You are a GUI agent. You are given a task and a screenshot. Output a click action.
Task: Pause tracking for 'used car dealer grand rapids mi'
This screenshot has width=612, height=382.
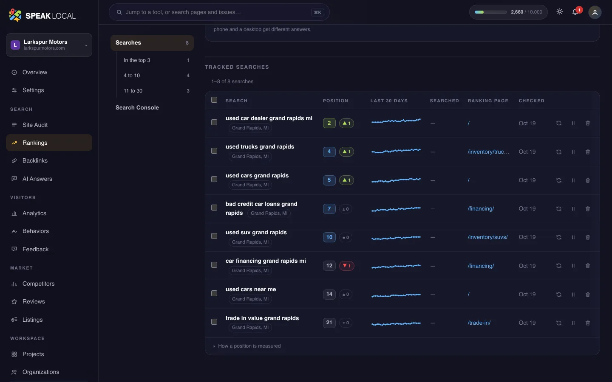[x=573, y=123]
